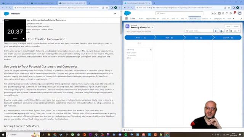Click the Medium Kanban column header

click(x=228, y=38)
